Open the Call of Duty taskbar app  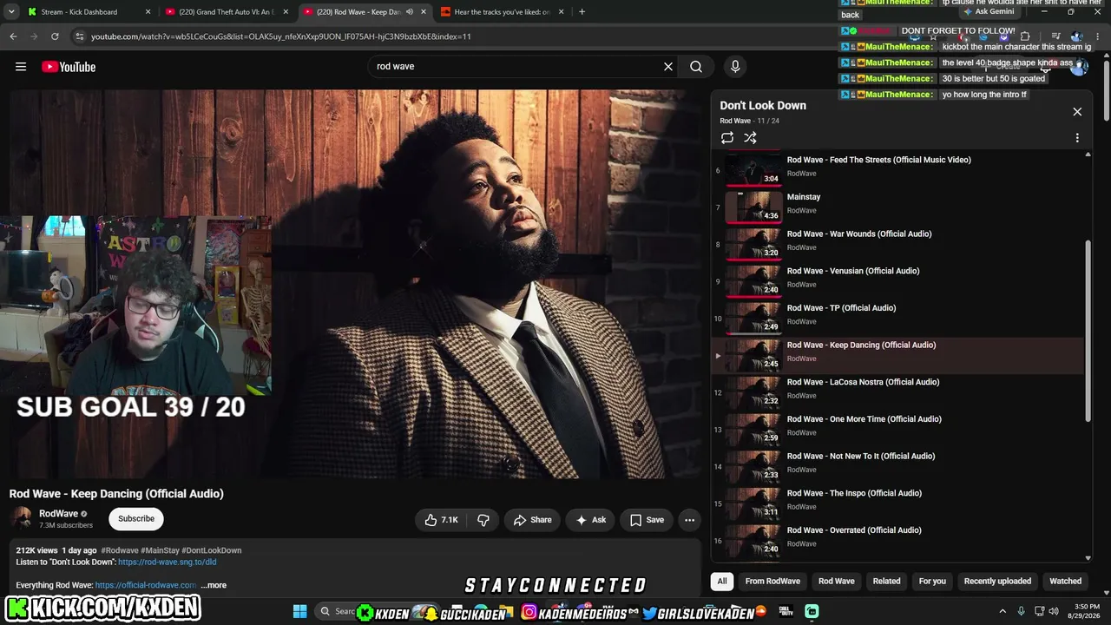[786, 611]
